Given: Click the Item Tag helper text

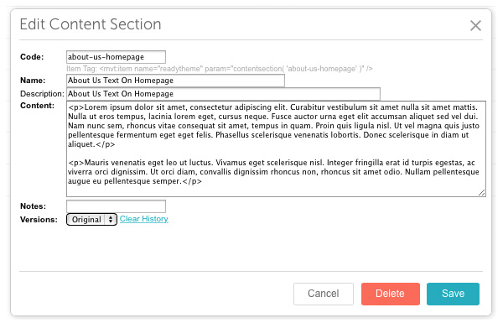Looking at the screenshot, I should (x=220, y=69).
